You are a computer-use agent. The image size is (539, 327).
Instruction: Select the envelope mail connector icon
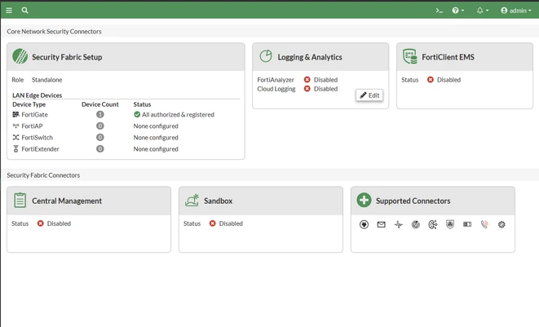(x=382, y=224)
